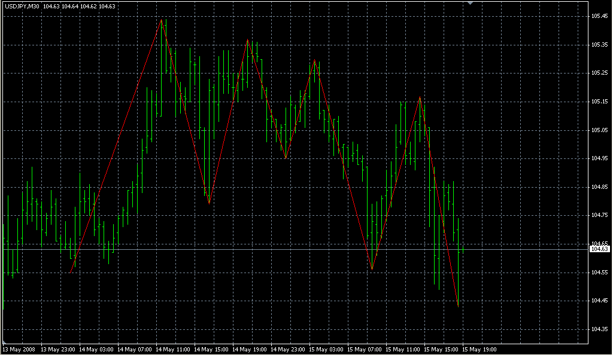Click the 105.45 price scale label
The height and width of the screenshot is (355, 613).
[x=599, y=16]
